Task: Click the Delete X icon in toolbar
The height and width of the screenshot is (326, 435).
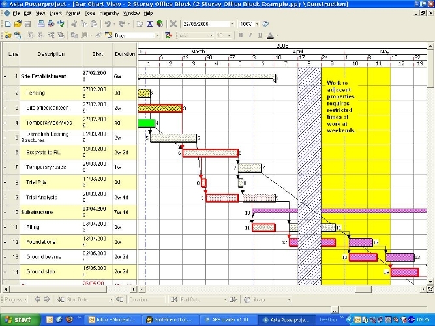Action: click(x=173, y=24)
